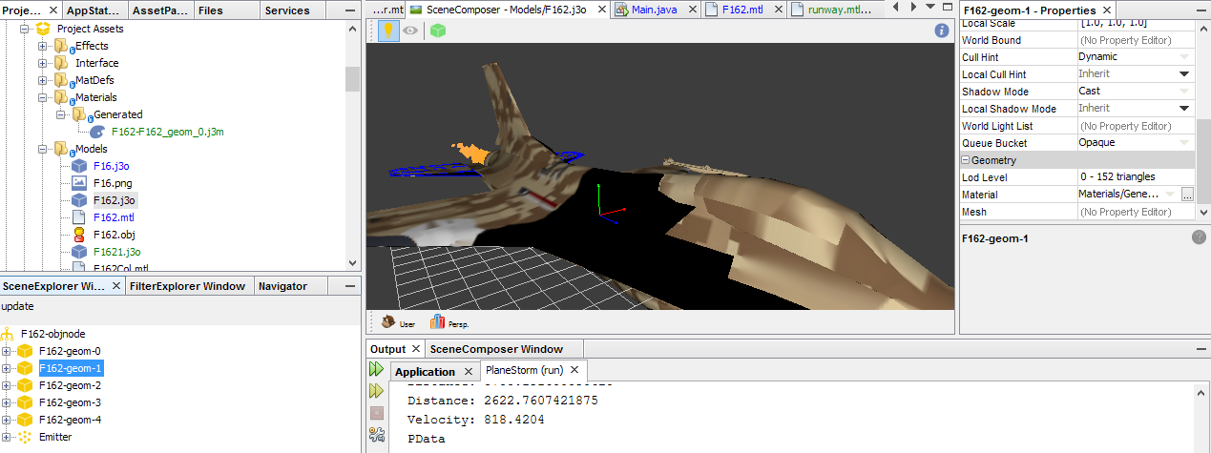This screenshot has height=453, width=1211.
Task: Switch to the FilterExplorer Window tab
Action: (x=187, y=286)
